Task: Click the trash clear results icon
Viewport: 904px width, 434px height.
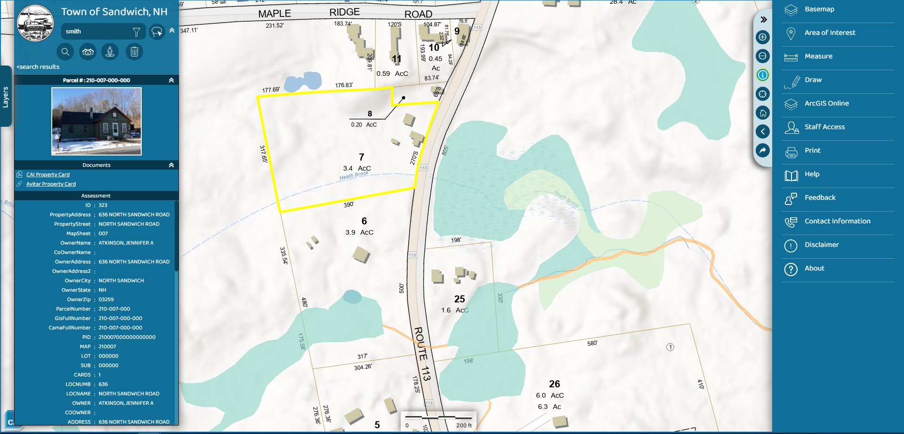Action: pos(134,52)
